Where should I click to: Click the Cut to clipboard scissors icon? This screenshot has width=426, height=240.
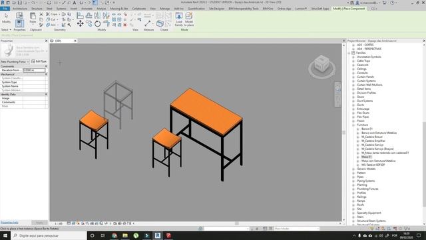(x=41, y=14)
